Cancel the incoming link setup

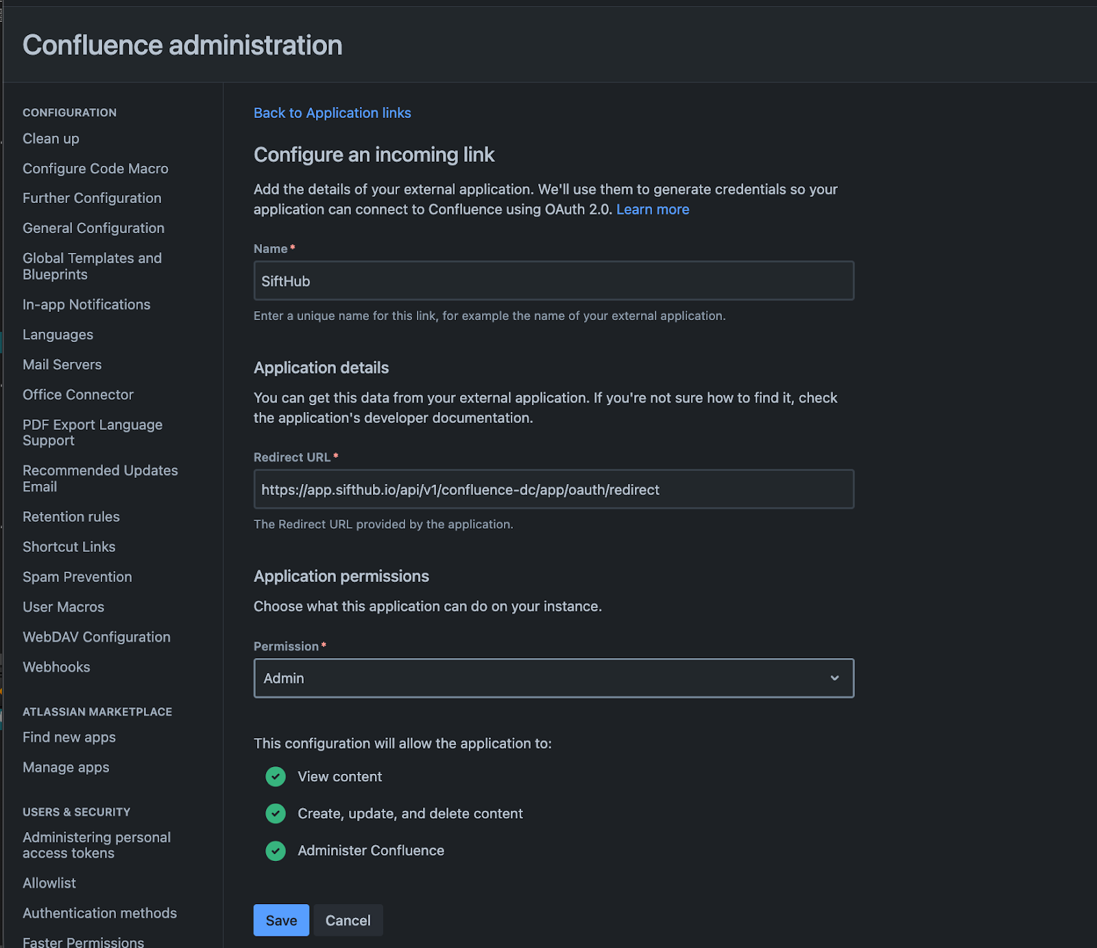tap(348, 920)
